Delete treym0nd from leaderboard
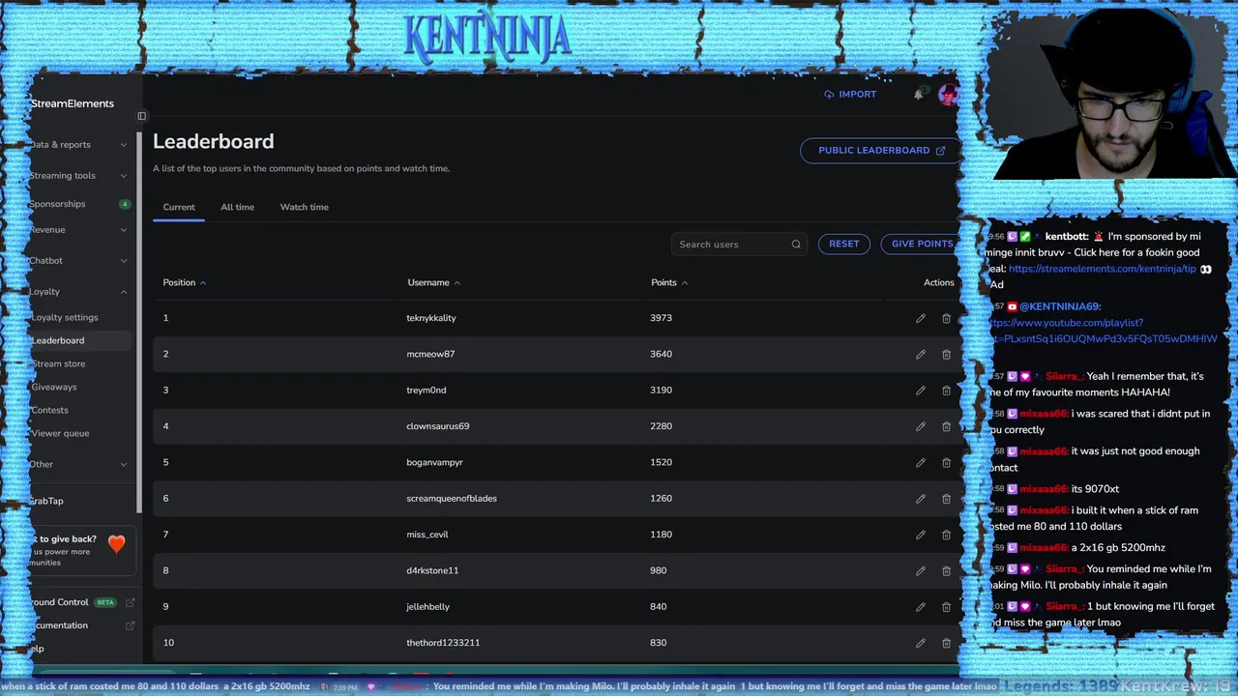The height and width of the screenshot is (696, 1238). pos(946,391)
